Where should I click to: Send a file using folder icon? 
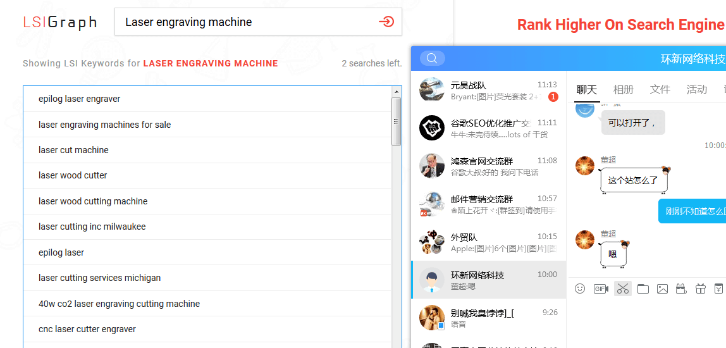[x=643, y=289]
